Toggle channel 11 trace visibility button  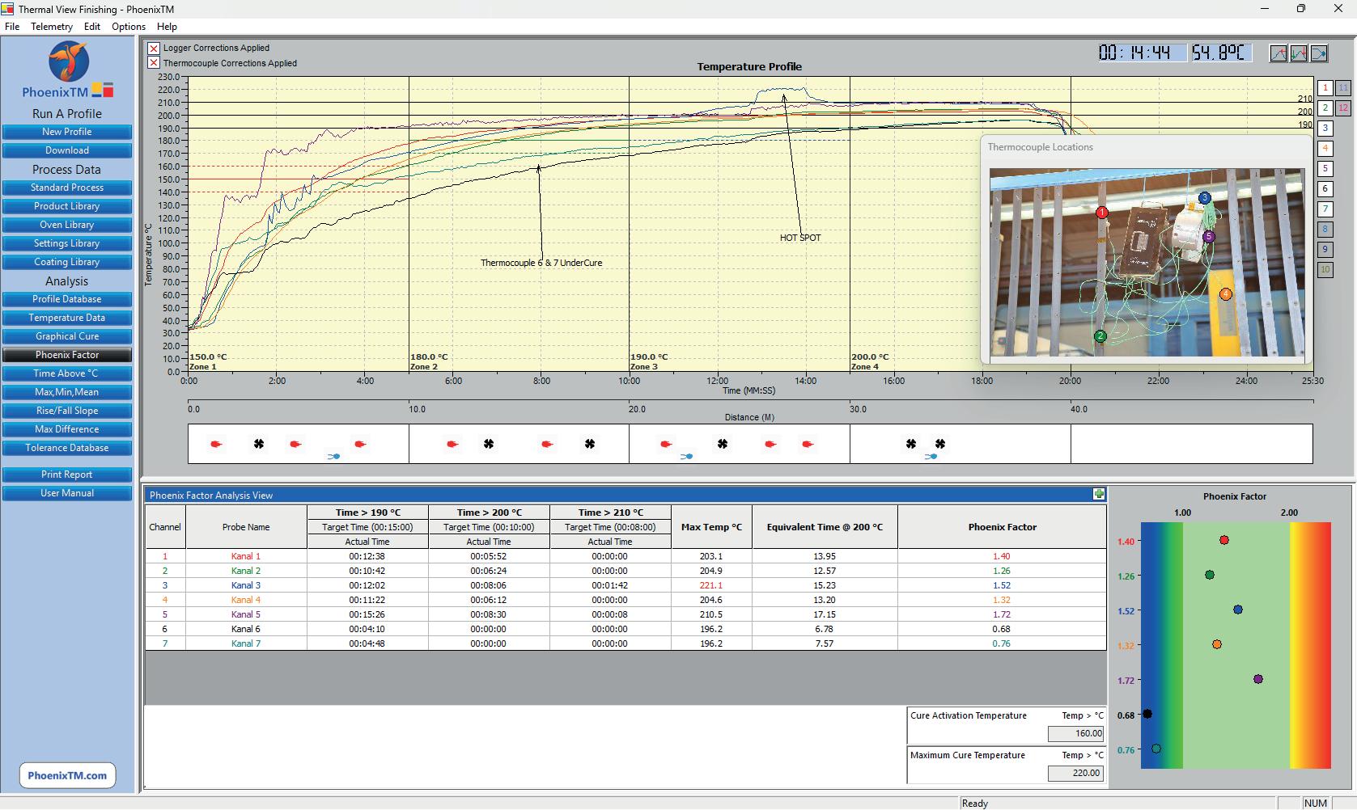1343,88
